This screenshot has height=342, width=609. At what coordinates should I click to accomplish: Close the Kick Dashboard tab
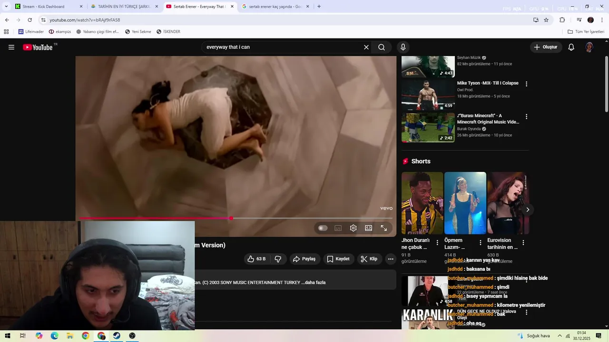pyautogui.click(x=81, y=7)
